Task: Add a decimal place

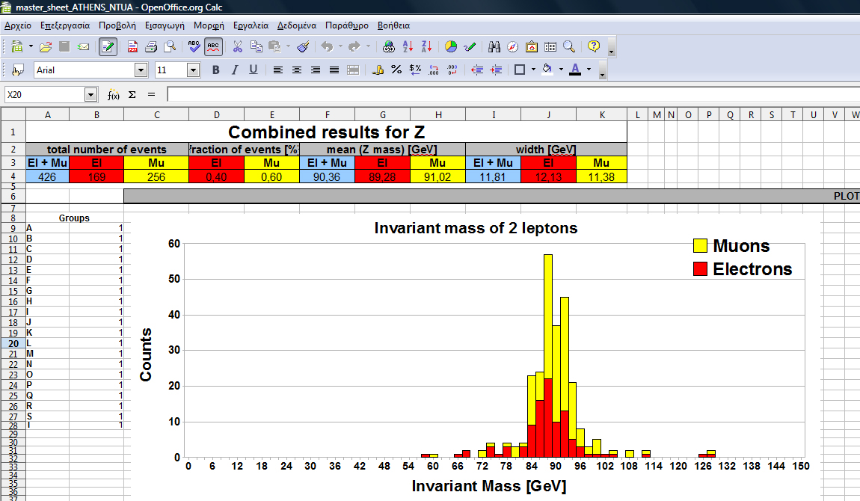Action: point(434,70)
